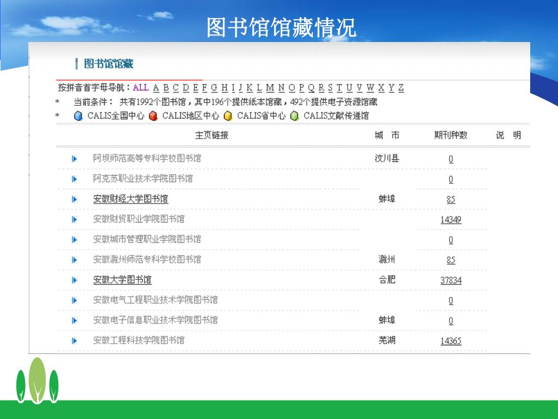Click 安徽工程科技学院图书馆 row text
Viewport: 558px width, 419px height.
[139, 340]
